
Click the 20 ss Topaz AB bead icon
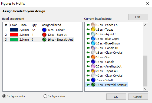pyautogui.click(x=93, y=71)
